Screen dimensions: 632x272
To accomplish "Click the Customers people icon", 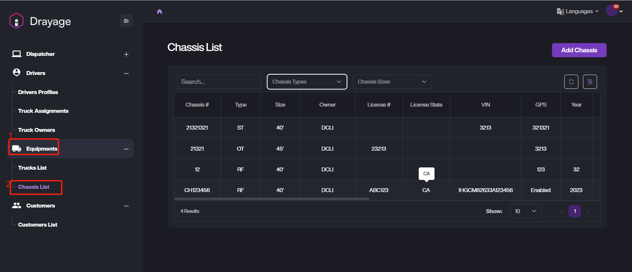I will tap(16, 206).
